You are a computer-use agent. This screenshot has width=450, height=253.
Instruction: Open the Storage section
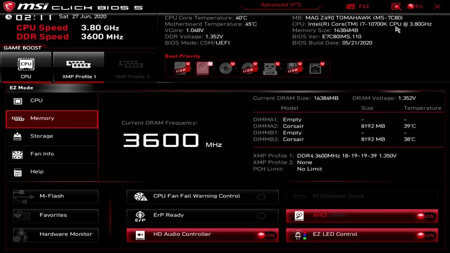coord(52,136)
